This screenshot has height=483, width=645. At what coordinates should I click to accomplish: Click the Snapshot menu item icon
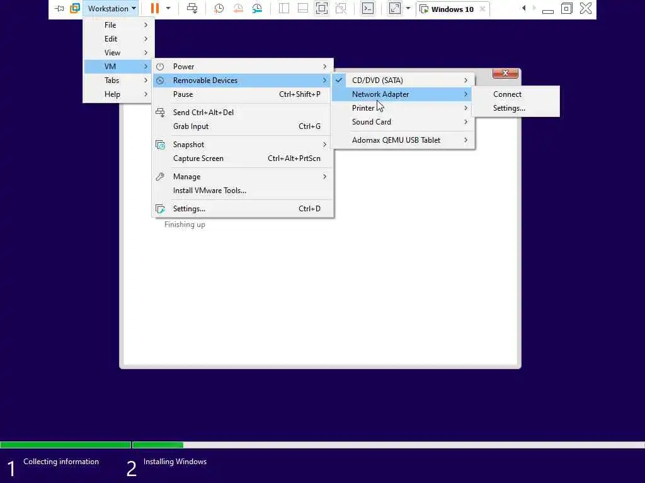[x=160, y=145]
